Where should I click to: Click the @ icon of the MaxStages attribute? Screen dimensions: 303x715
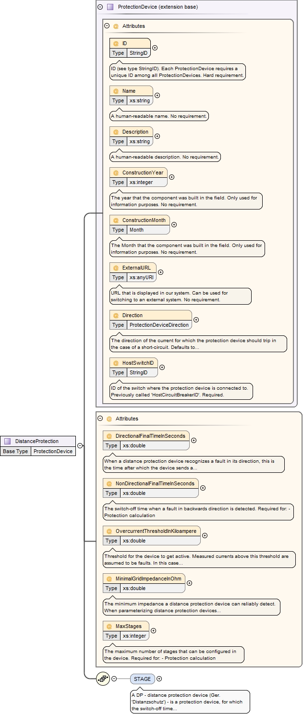pyautogui.click(x=109, y=626)
